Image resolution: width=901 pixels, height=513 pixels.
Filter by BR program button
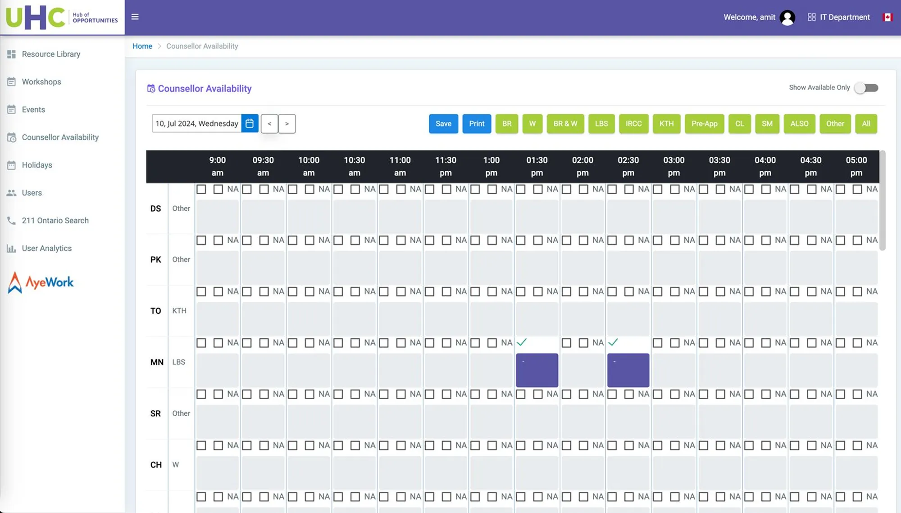tap(507, 124)
